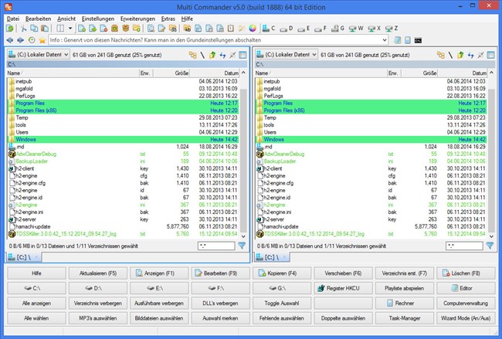
Task: Select Windows folder in left panel
Action: [123, 139]
